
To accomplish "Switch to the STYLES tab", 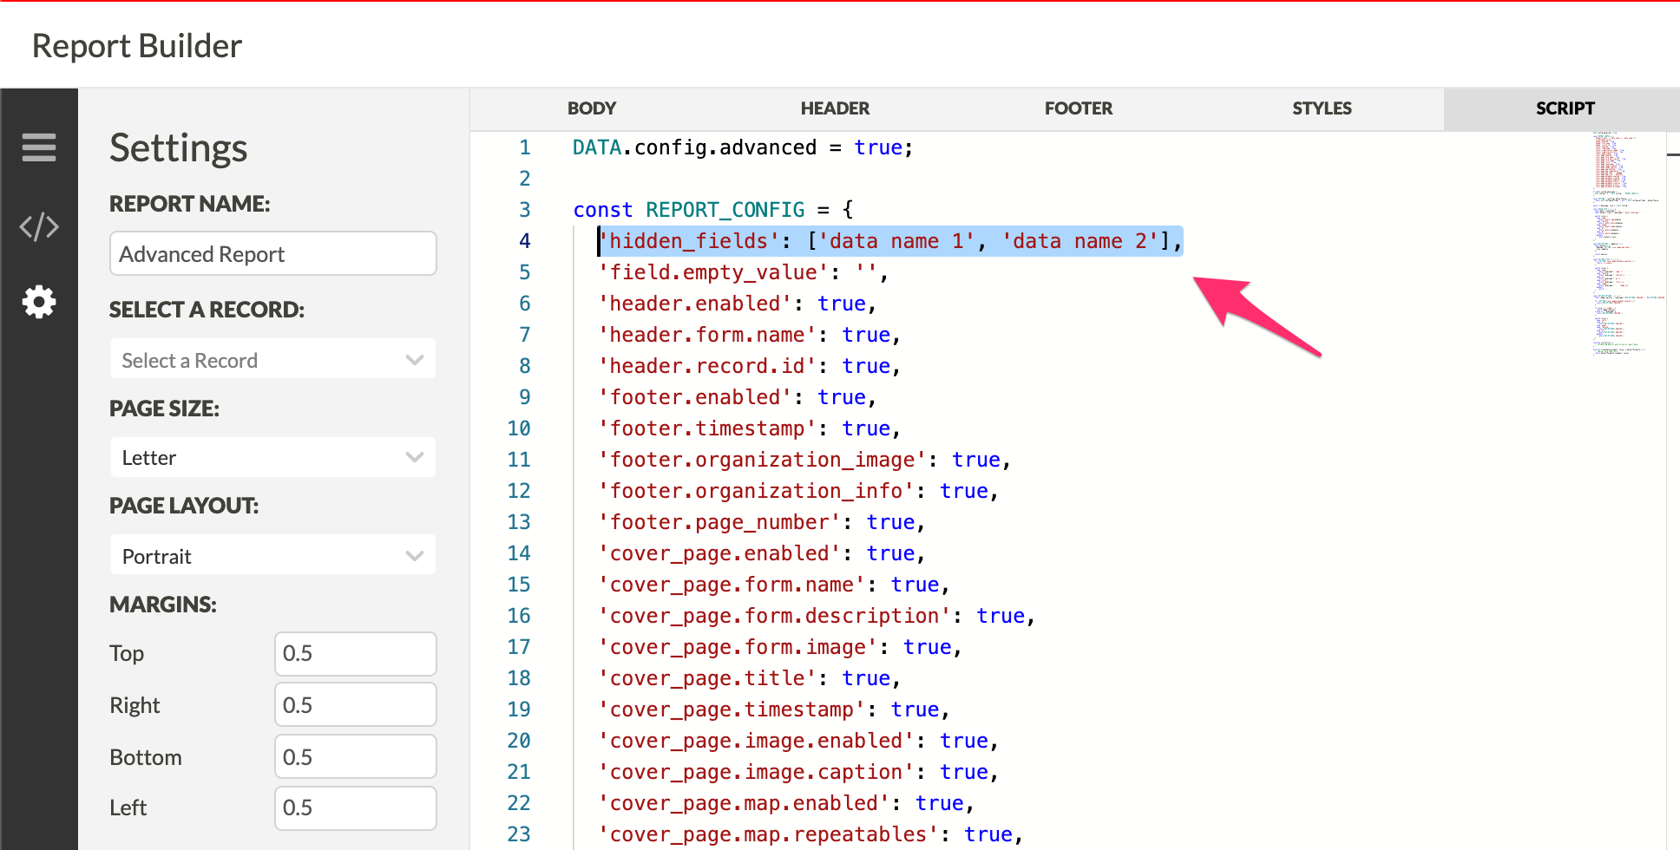I will pyautogui.click(x=1322, y=108).
